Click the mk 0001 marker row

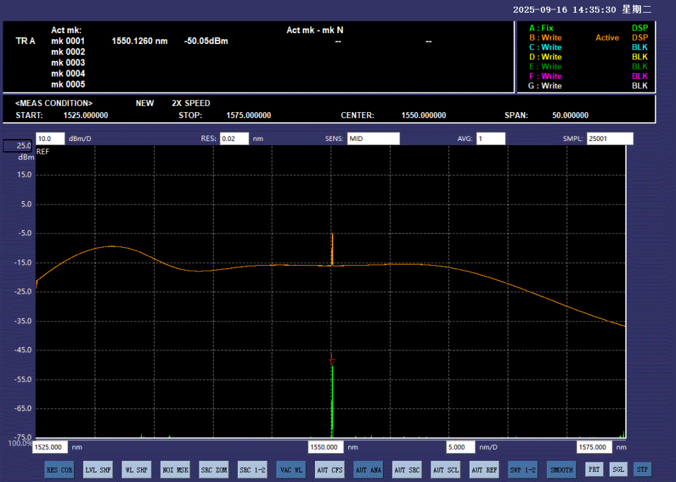pos(68,41)
